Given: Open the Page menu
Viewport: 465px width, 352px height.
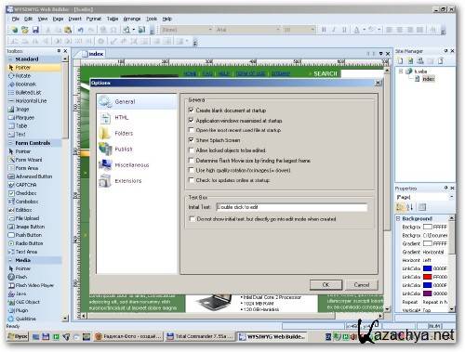Looking at the screenshot, I should click(58, 19).
